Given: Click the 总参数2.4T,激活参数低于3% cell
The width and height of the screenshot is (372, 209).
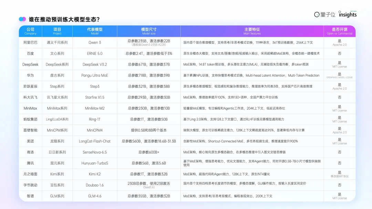Looking at the screenshot, I should click(x=149, y=54).
